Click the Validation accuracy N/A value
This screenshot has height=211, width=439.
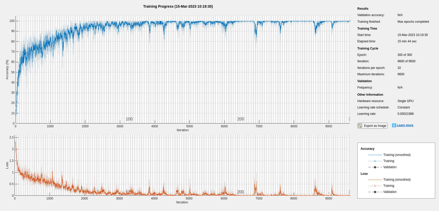click(x=400, y=15)
